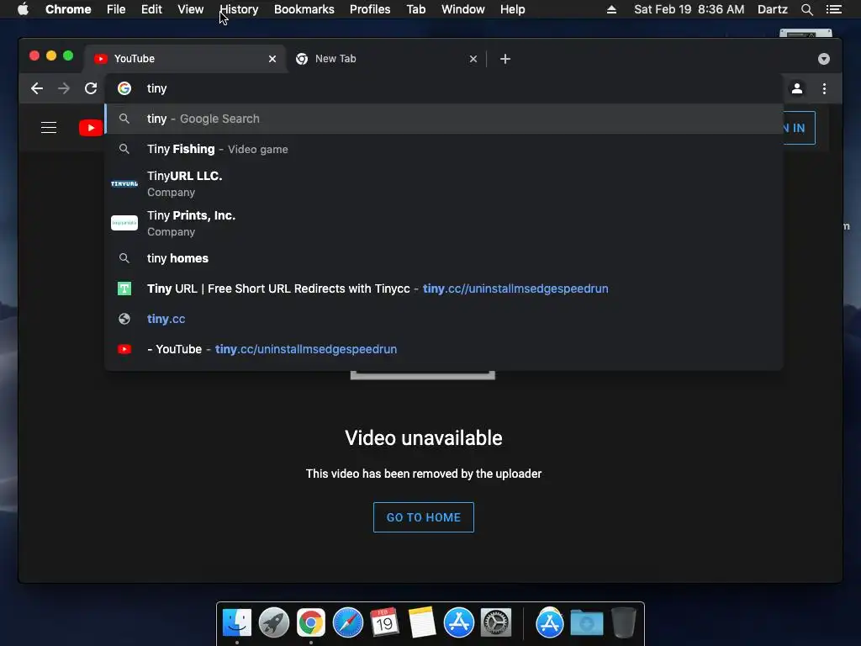The image size is (861, 646).
Task: Open the Downloads folder in the Dock
Action: coord(586,623)
